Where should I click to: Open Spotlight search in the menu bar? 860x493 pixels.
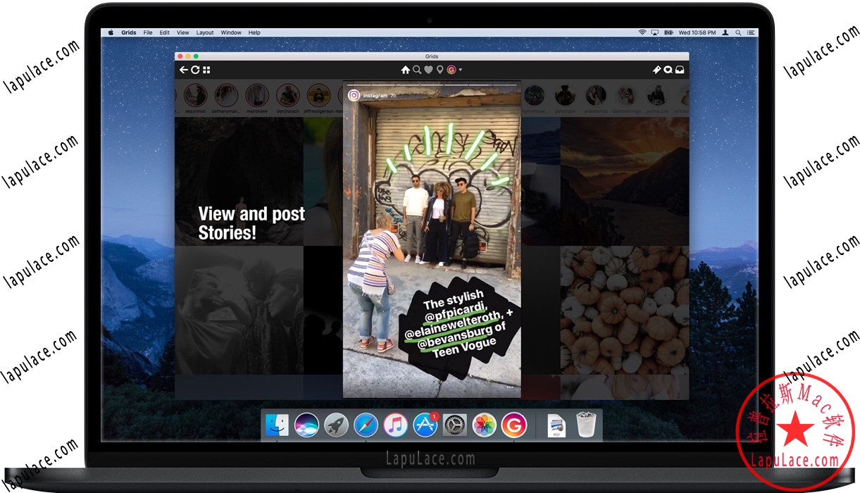[x=737, y=32]
